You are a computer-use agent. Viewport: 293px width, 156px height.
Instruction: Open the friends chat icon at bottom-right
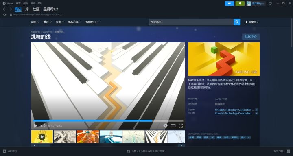click(x=289, y=151)
